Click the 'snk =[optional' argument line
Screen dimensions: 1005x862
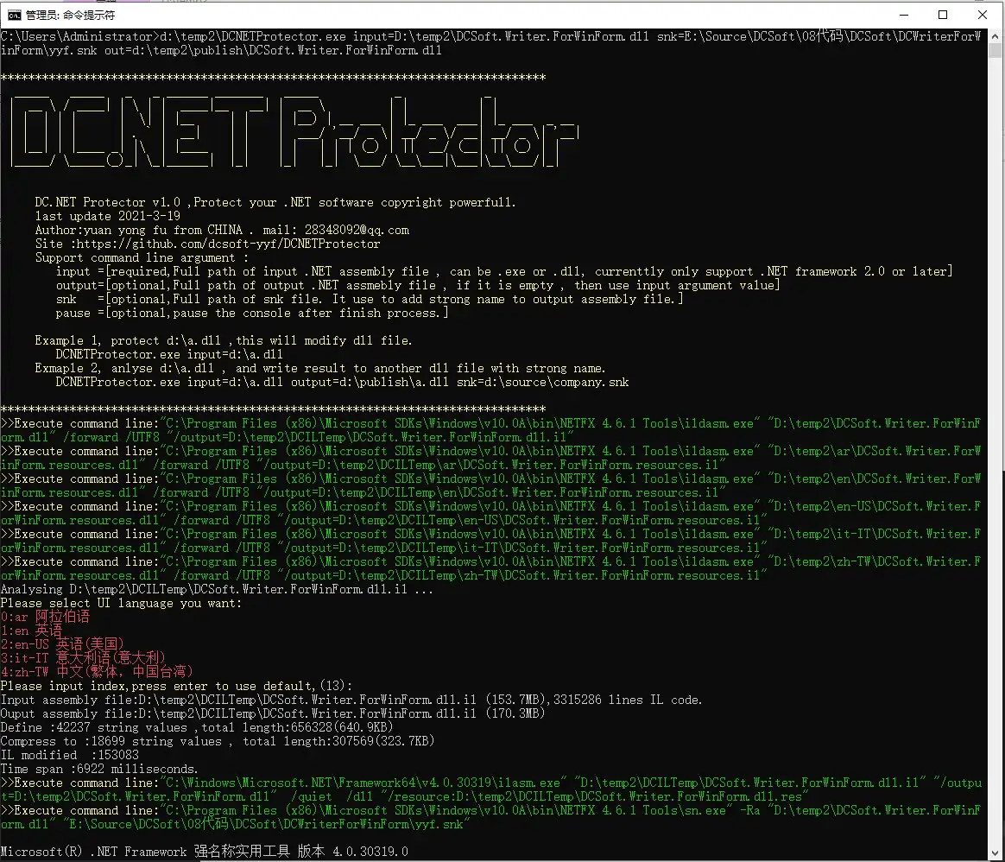(x=370, y=300)
